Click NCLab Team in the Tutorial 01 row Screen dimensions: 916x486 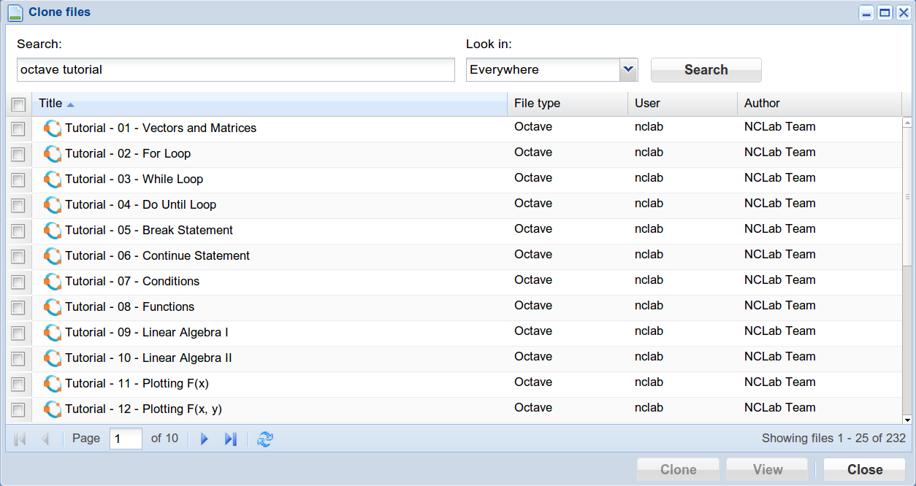779,127
